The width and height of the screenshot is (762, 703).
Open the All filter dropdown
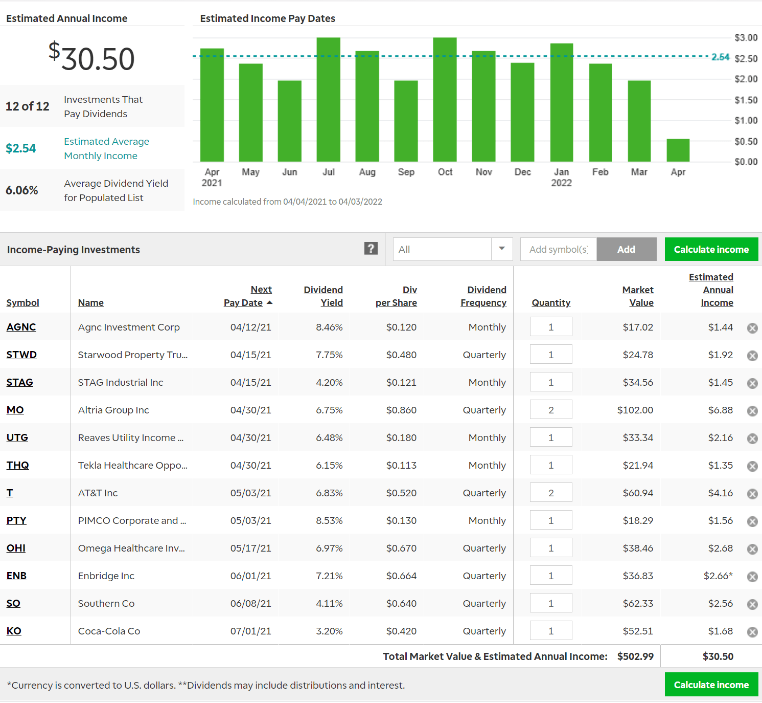point(453,249)
